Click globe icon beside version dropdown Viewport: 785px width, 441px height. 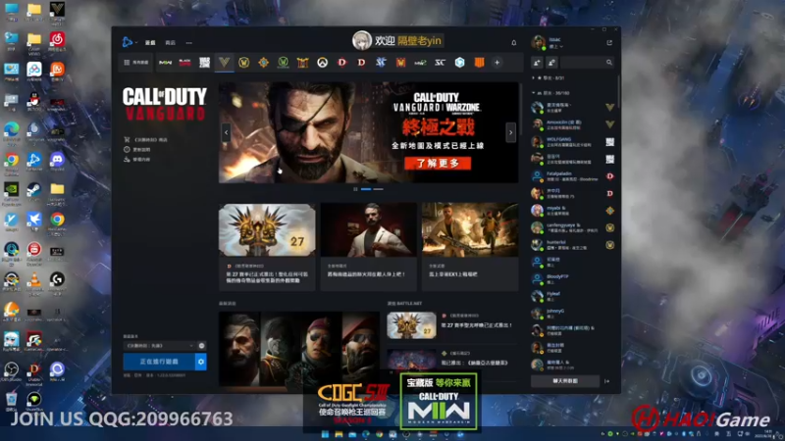pyautogui.click(x=201, y=346)
